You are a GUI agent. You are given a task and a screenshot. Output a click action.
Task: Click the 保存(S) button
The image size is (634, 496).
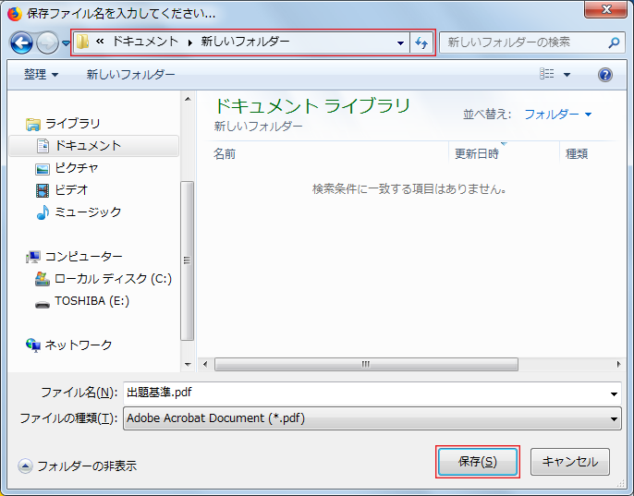[478, 462]
